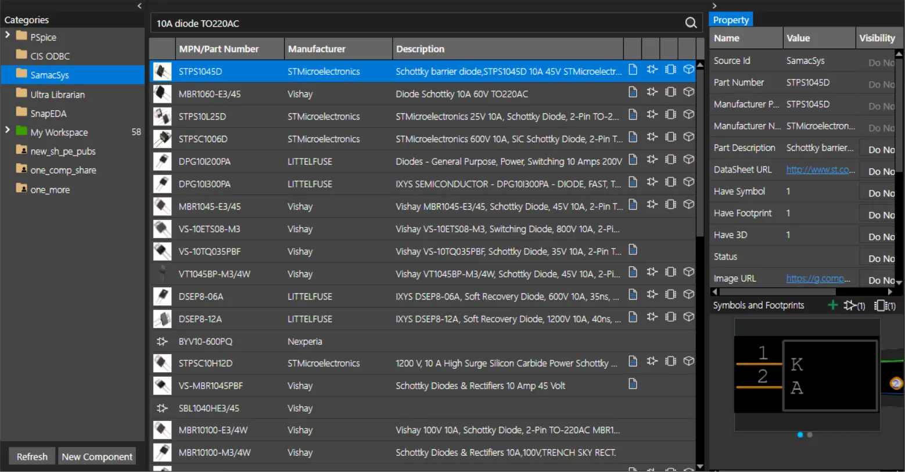Image resolution: width=905 pixels, height=472 pixels.
Task: Click the property table horizontal scrollbar
Action: click(x=777, y=291)
